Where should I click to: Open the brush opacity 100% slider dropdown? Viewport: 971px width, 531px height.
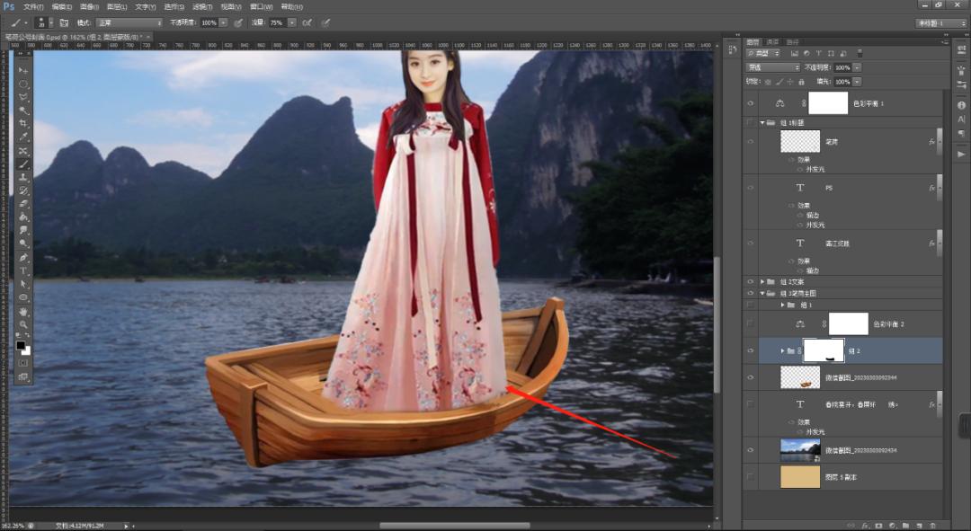pyautogui.click(x=224, y=22)
